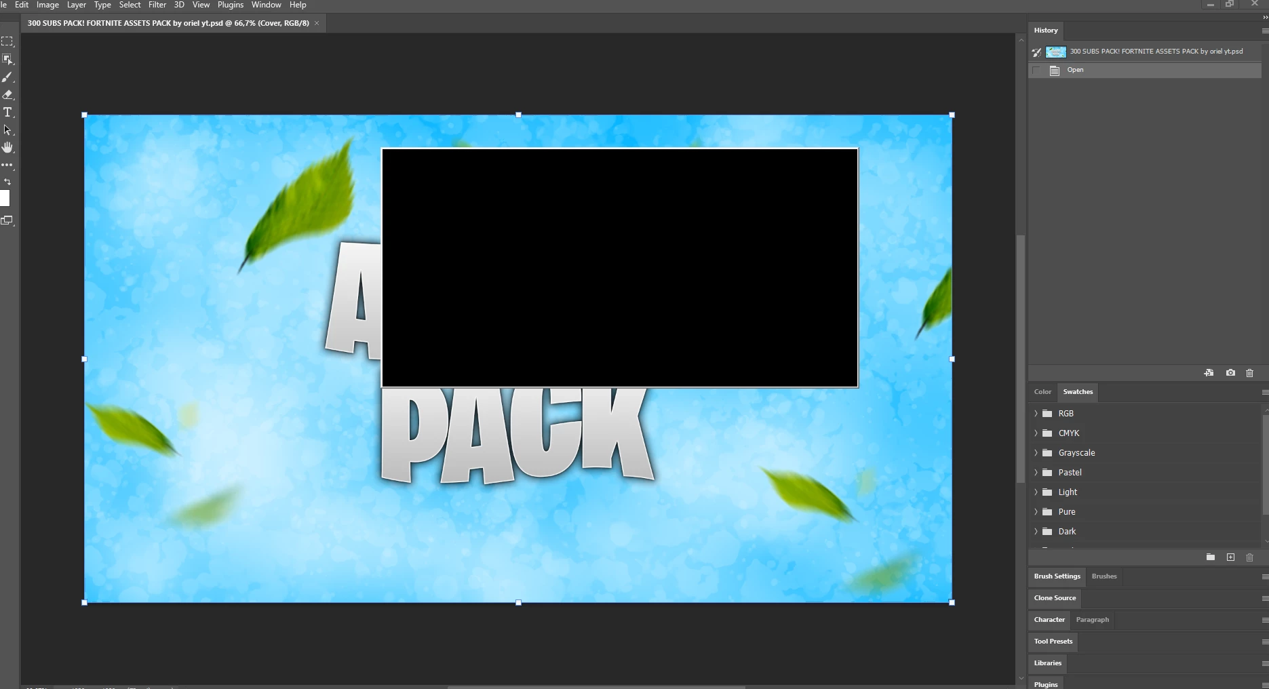
Task: Open the Edit menu
Action: 22,5
